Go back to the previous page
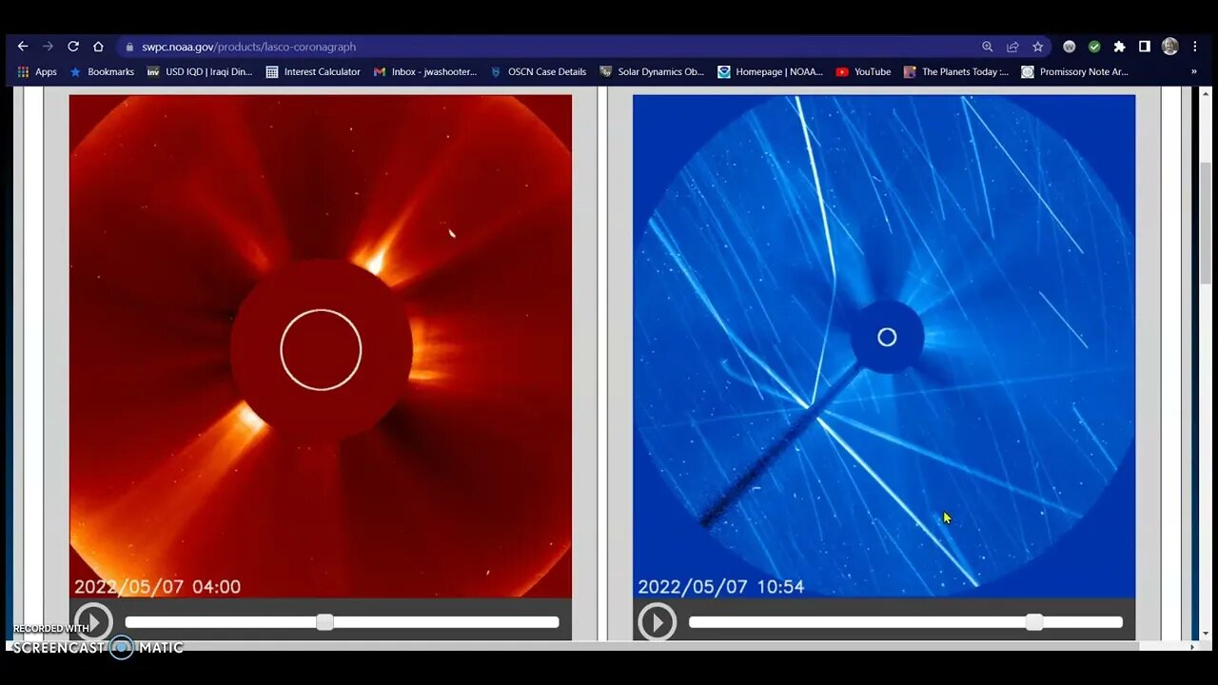 [x=23, y=47]
